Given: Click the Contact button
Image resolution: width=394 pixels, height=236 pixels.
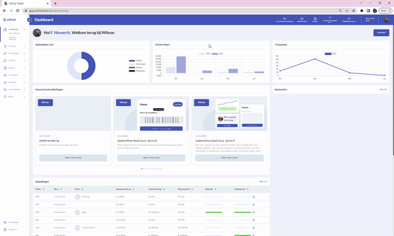Looking at the screenshot, I should (381, 33).
